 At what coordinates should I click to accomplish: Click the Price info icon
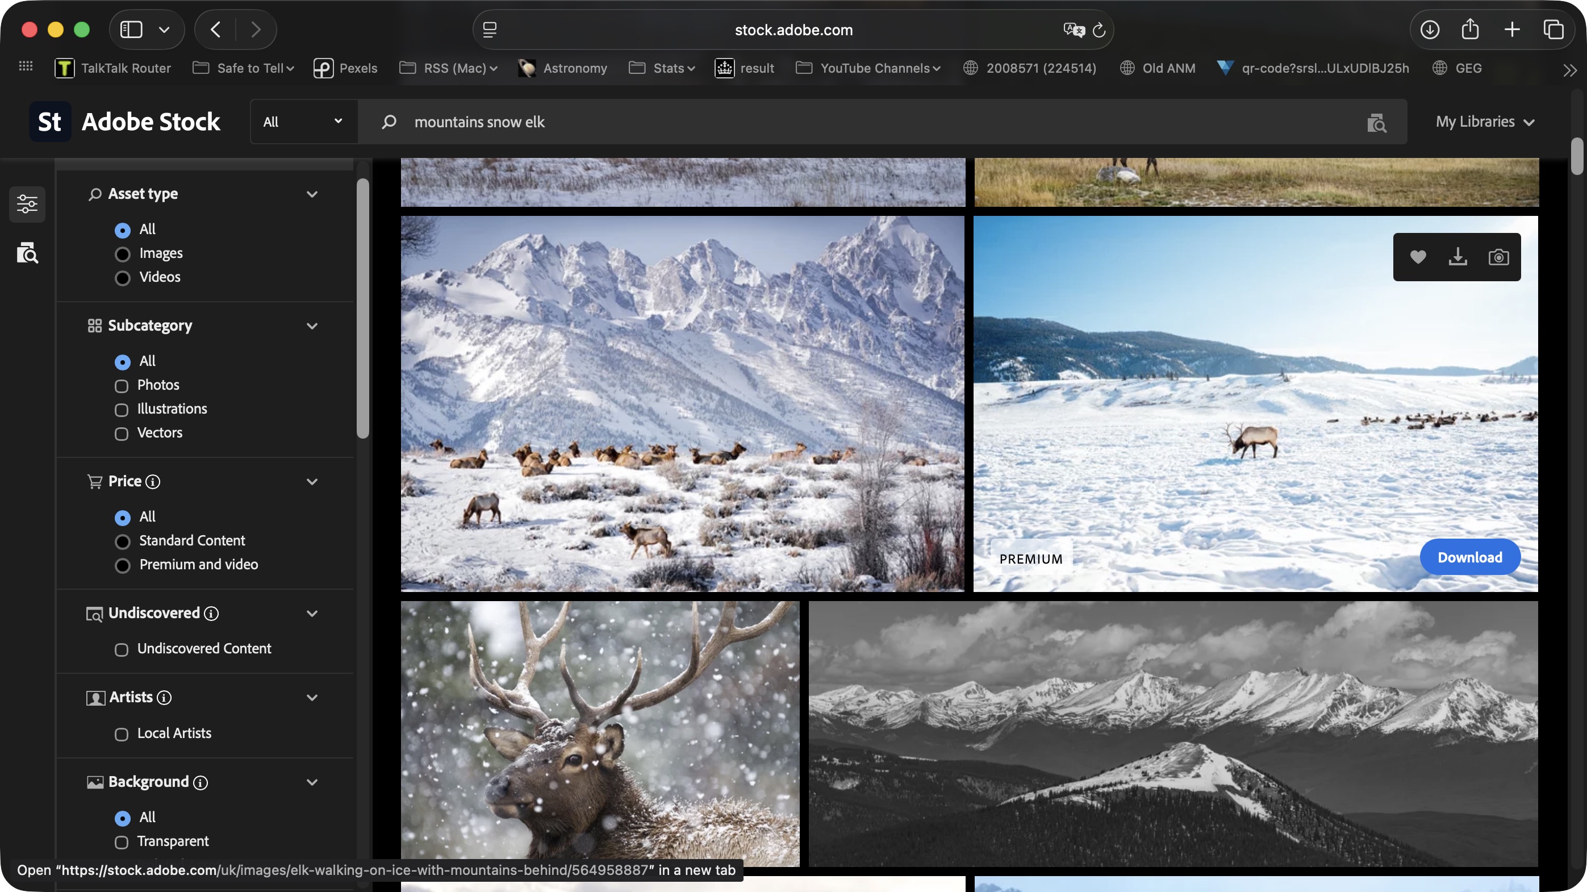(153, 482)
